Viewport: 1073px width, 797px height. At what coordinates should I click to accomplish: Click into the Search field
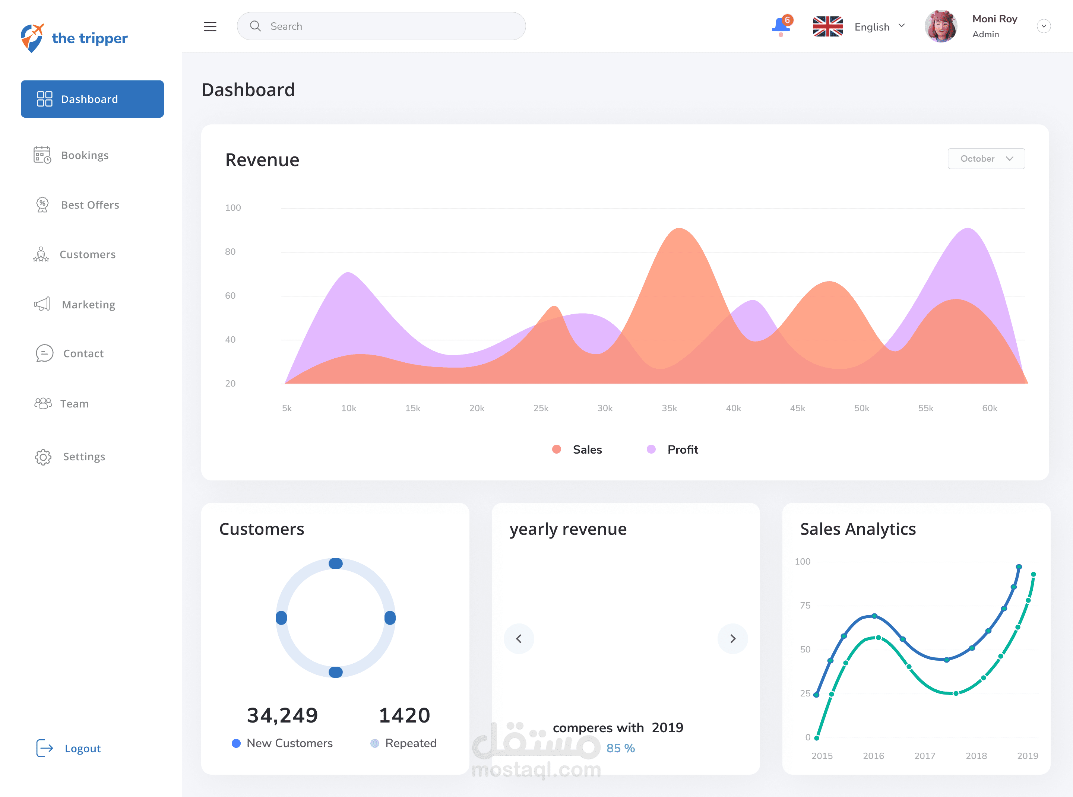coord(381,26)
